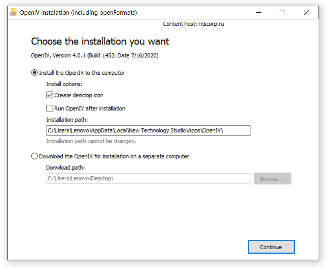Image resolution: width=329 pixels, height=268 pixels.
Task: Choose Download the OpenIV for separate computer
Action: click(35, 156)
